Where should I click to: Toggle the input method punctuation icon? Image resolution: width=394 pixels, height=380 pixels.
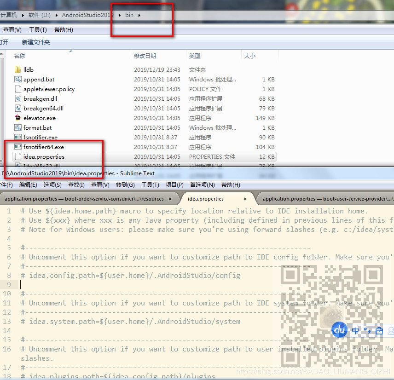pos(367,331)
